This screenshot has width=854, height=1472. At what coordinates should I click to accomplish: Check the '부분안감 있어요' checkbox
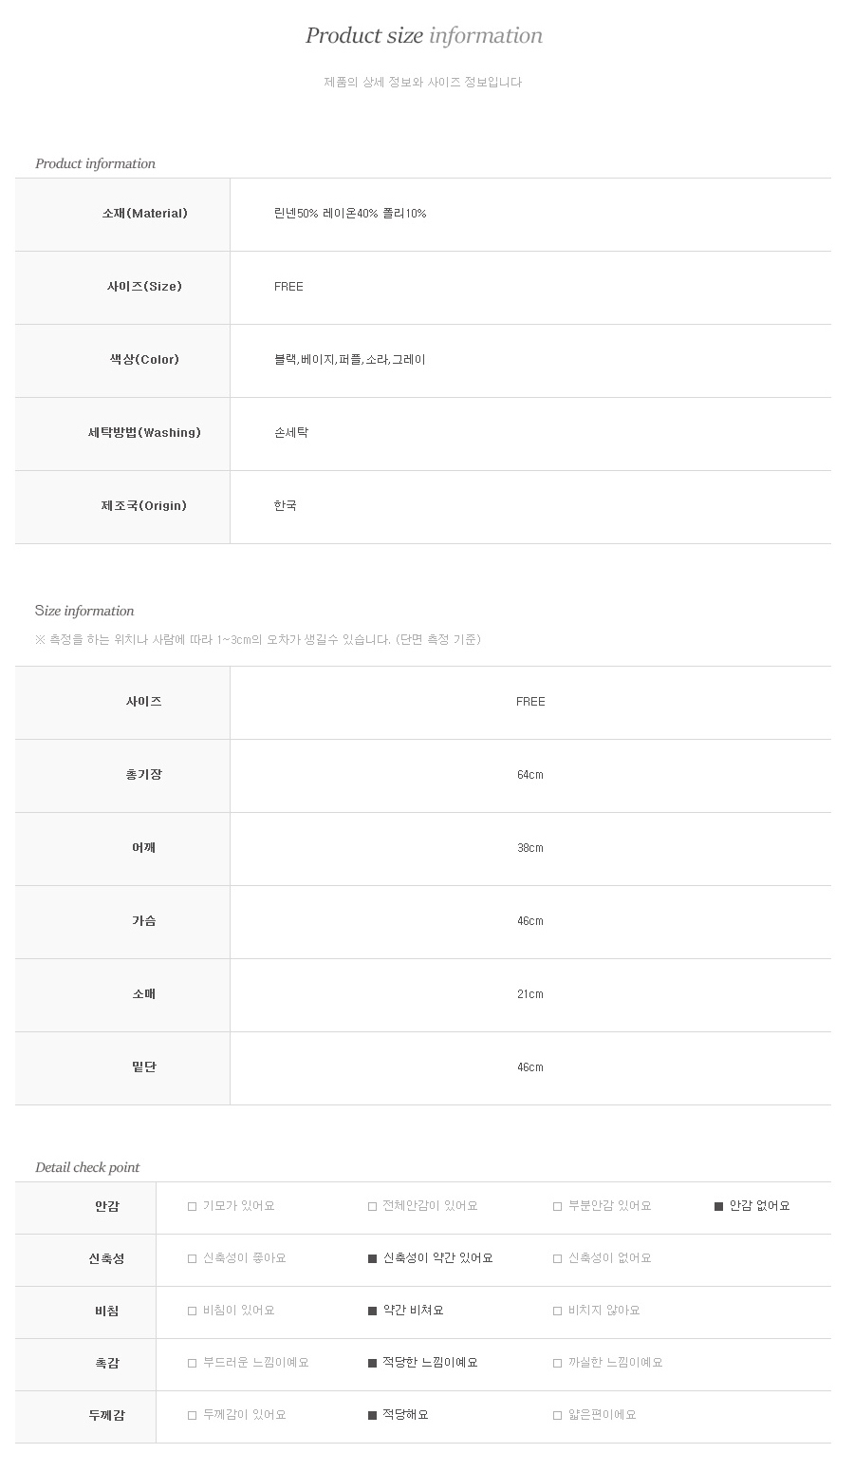point(558,1206)
